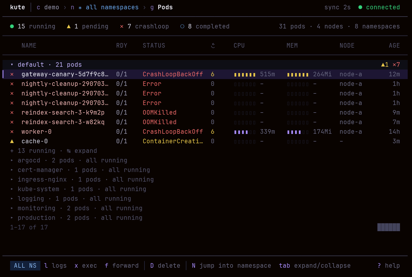Click the red crashloop cross in summary bar

pos(122,26)
